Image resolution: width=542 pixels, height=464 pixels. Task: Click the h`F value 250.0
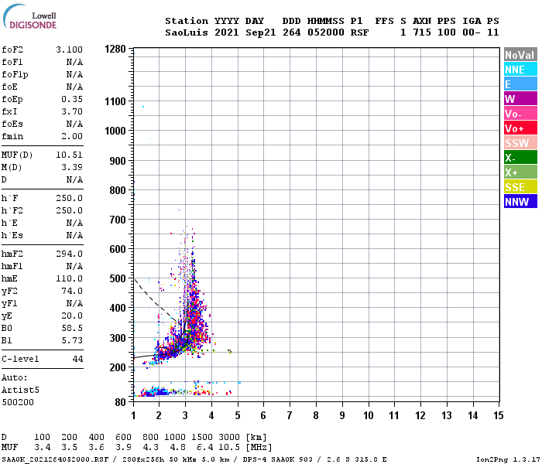[70, 199]
